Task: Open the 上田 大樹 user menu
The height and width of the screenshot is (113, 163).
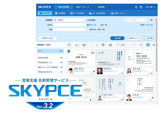Action: pyautogui.click(x=150, y=7)
